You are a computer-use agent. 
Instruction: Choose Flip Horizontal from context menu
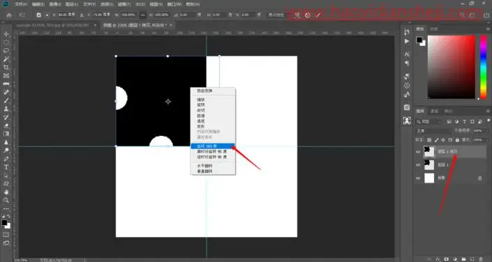click(x=213, y=166)
